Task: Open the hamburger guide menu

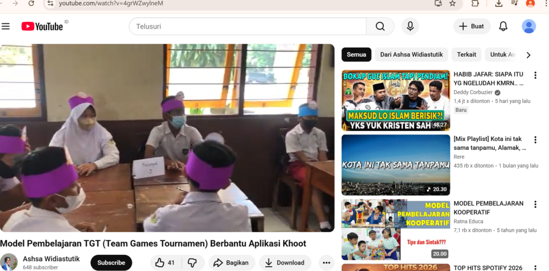Action: click(x=6, y=26)
